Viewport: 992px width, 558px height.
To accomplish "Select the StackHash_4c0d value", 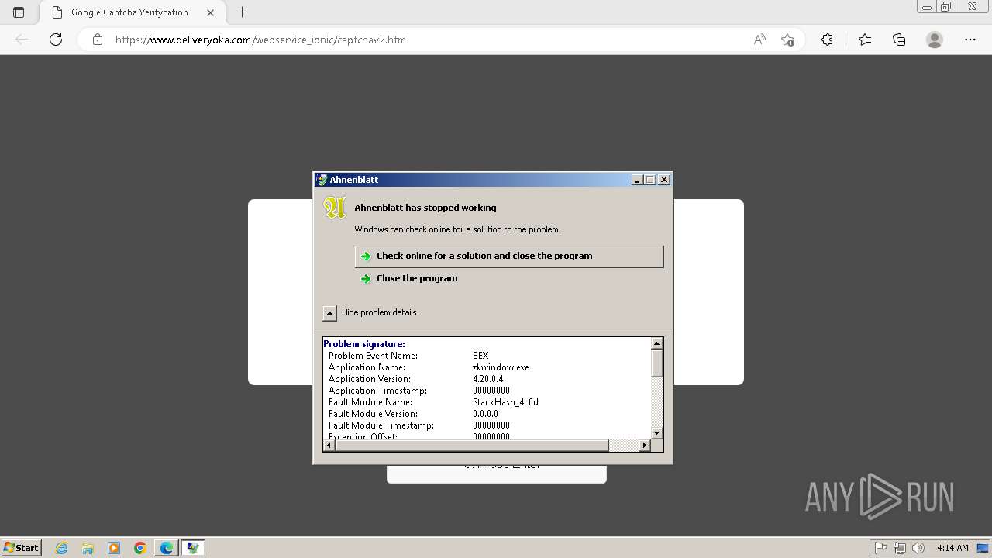I will pyautogui.click(x=505, y=402).
